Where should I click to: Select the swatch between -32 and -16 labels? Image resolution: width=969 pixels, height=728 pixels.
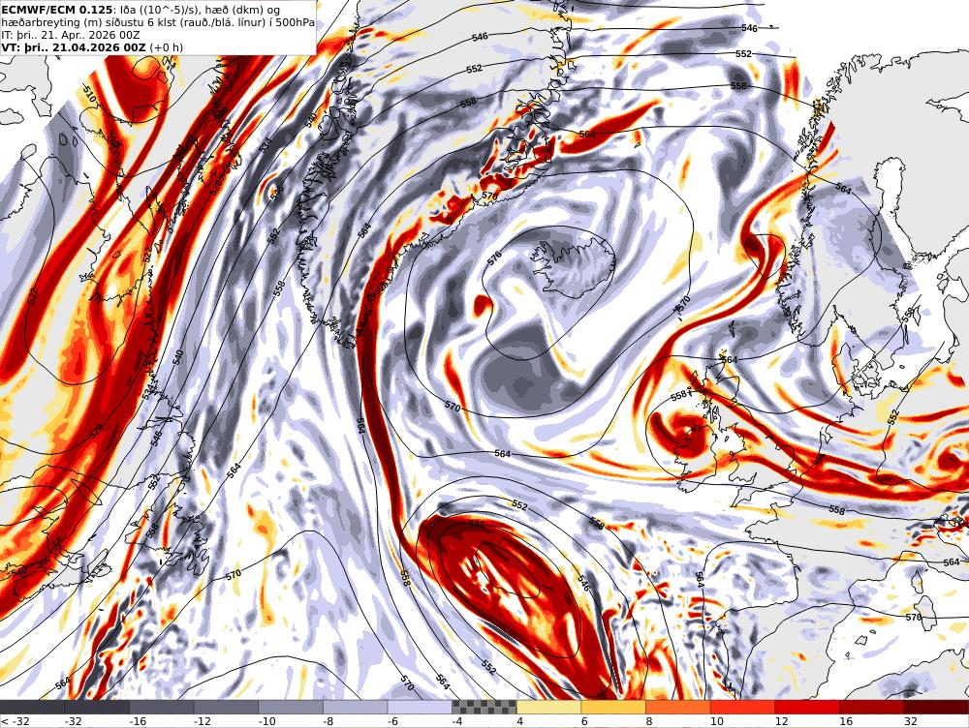(97, 707)
